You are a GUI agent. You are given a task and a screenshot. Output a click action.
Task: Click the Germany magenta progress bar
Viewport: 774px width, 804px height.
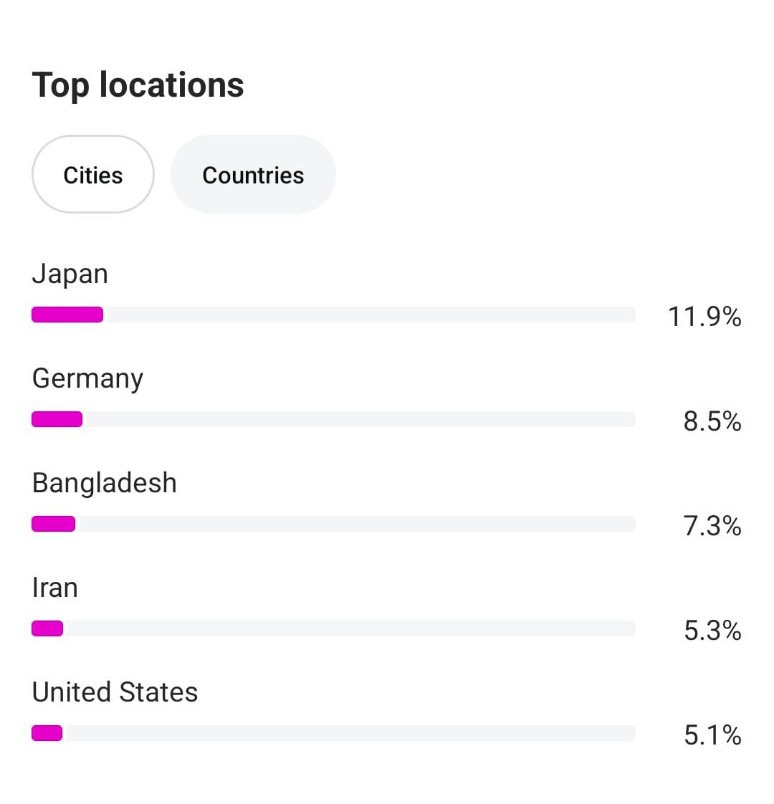pyautogui.click(x=57, y=419)
